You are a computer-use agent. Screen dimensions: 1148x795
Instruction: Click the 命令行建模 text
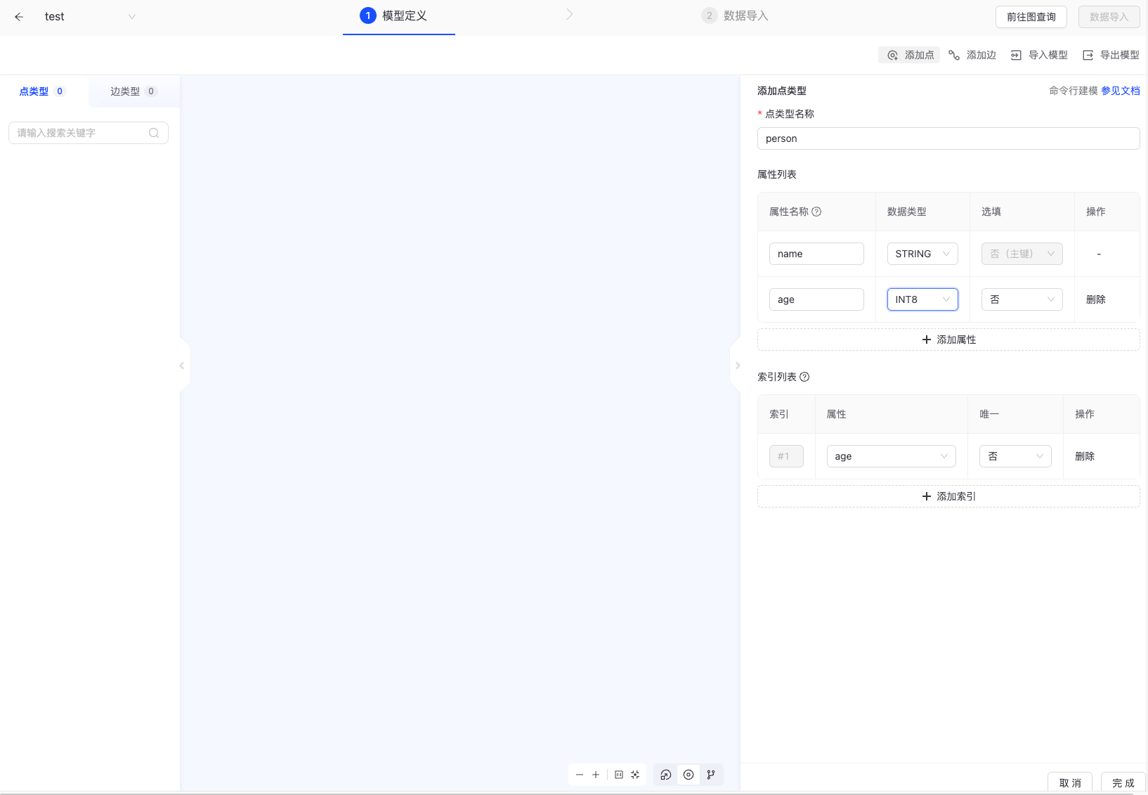[x=1073, y=91]
